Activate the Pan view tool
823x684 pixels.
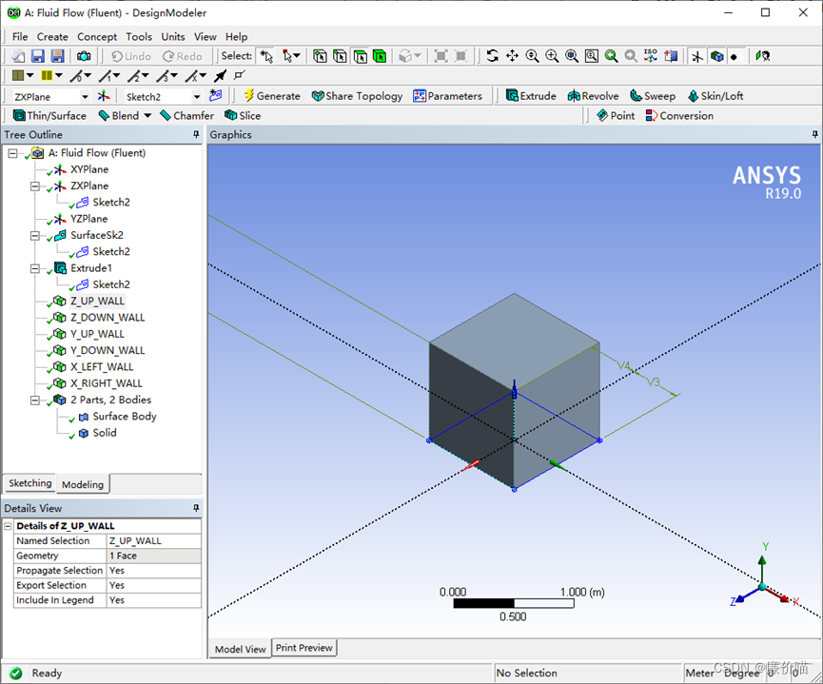click(x=512, y=56)
